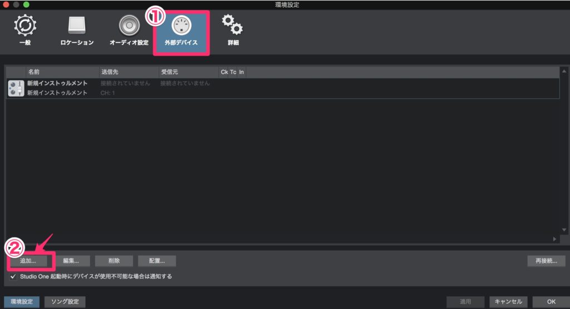Click the キャンセル button

508,302
